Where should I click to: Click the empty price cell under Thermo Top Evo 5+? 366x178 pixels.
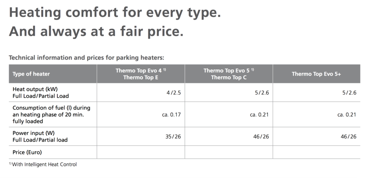317,152
